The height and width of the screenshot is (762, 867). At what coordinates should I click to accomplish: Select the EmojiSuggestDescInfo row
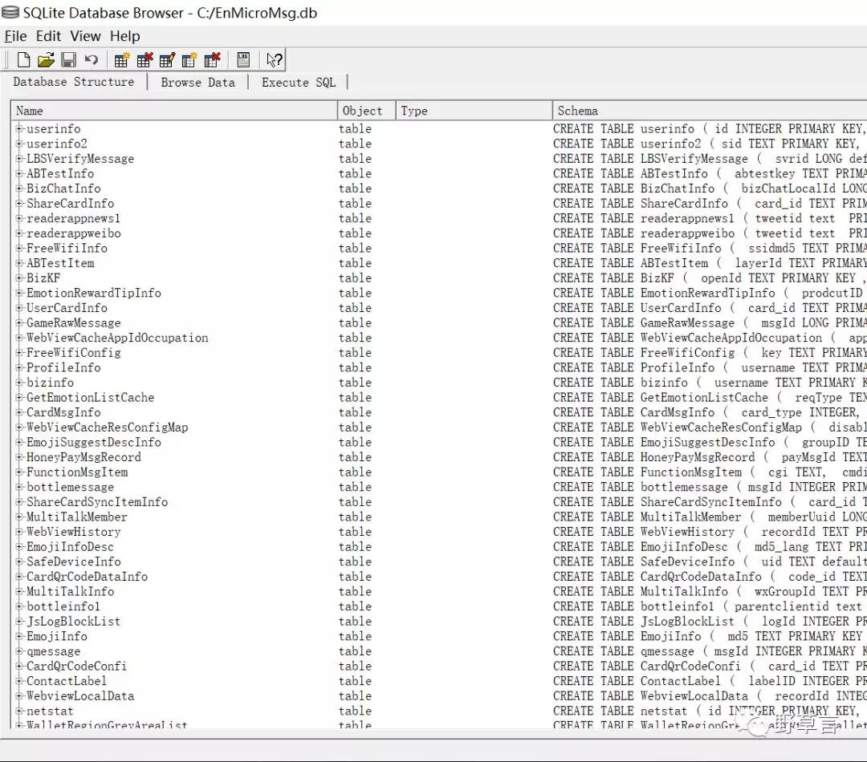pos(439,442)
